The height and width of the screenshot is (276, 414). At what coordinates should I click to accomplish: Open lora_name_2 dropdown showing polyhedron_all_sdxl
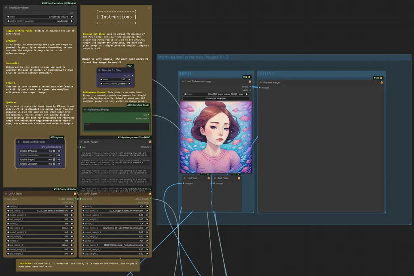tap(115, 228)
